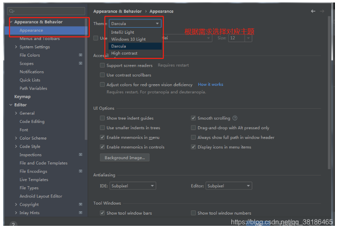
Task: Open the Editor antialiasing Subpixel dropdown
Action: pyautogui.click(x=229, y=186)
